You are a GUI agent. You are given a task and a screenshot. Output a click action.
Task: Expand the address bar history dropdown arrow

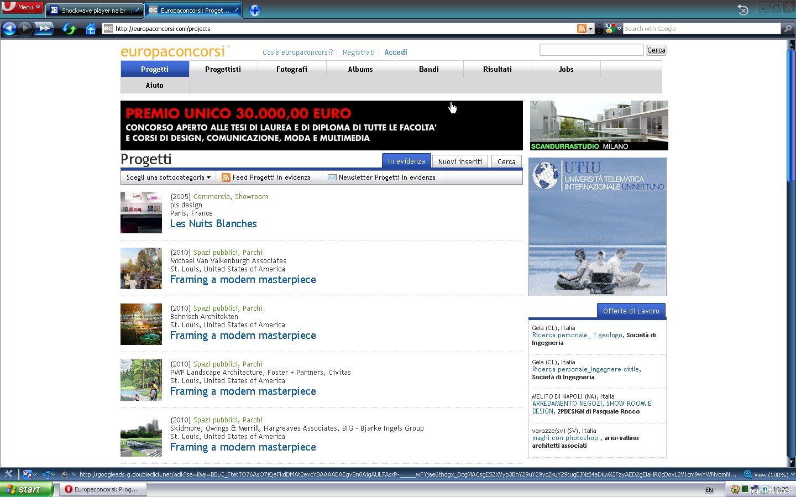[x=591, y=29]
